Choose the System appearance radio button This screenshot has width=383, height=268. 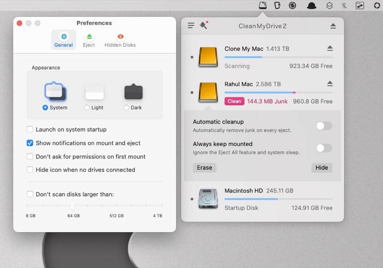pos(45,107)
